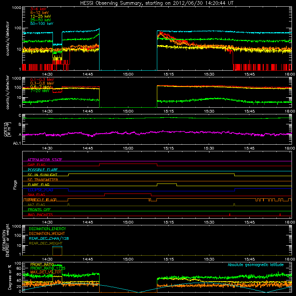Viewport: 296px width, 296px height.
Task: Click the 0.1-0.3 MeV legend label
Action: point(42,80)
